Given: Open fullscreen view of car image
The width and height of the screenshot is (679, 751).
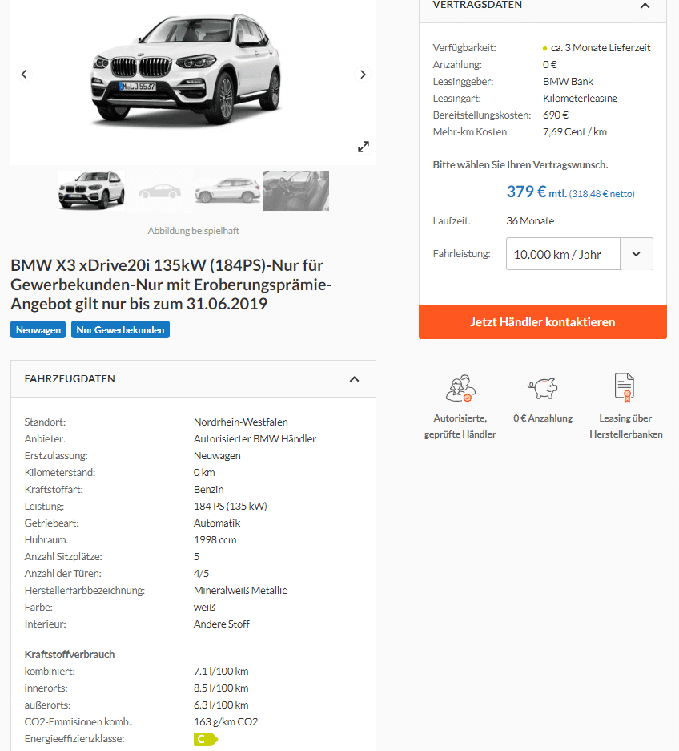Looking at the screenshot, I should click(x=364, y=147).
